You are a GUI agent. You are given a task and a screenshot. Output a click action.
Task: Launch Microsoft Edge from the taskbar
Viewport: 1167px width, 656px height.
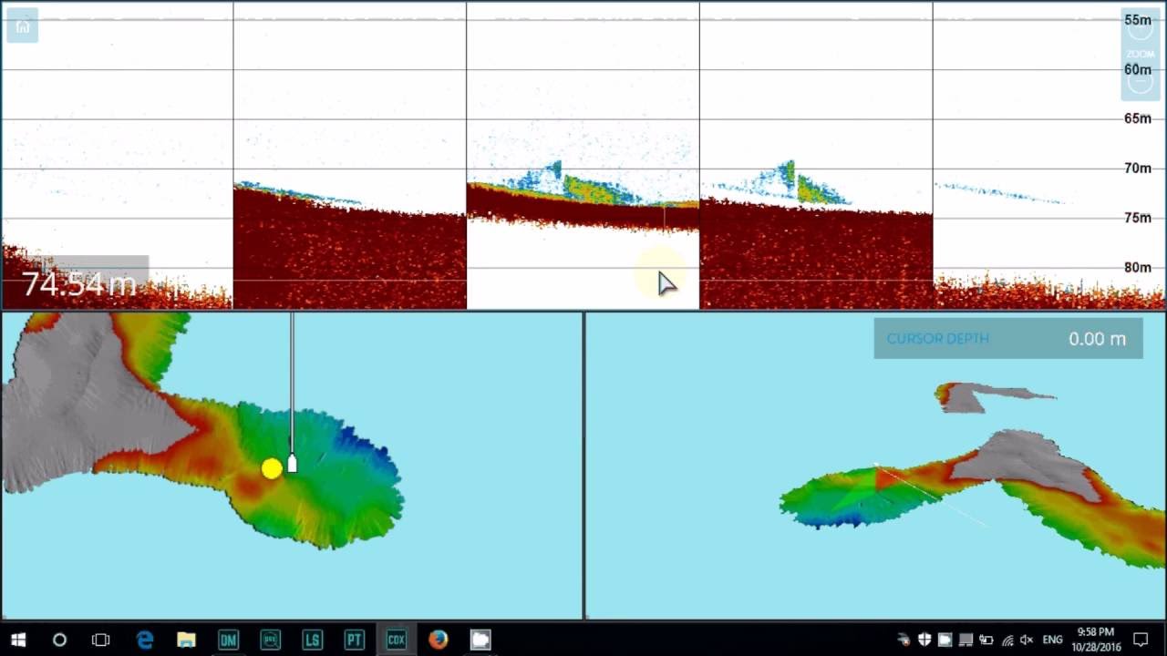145,640
